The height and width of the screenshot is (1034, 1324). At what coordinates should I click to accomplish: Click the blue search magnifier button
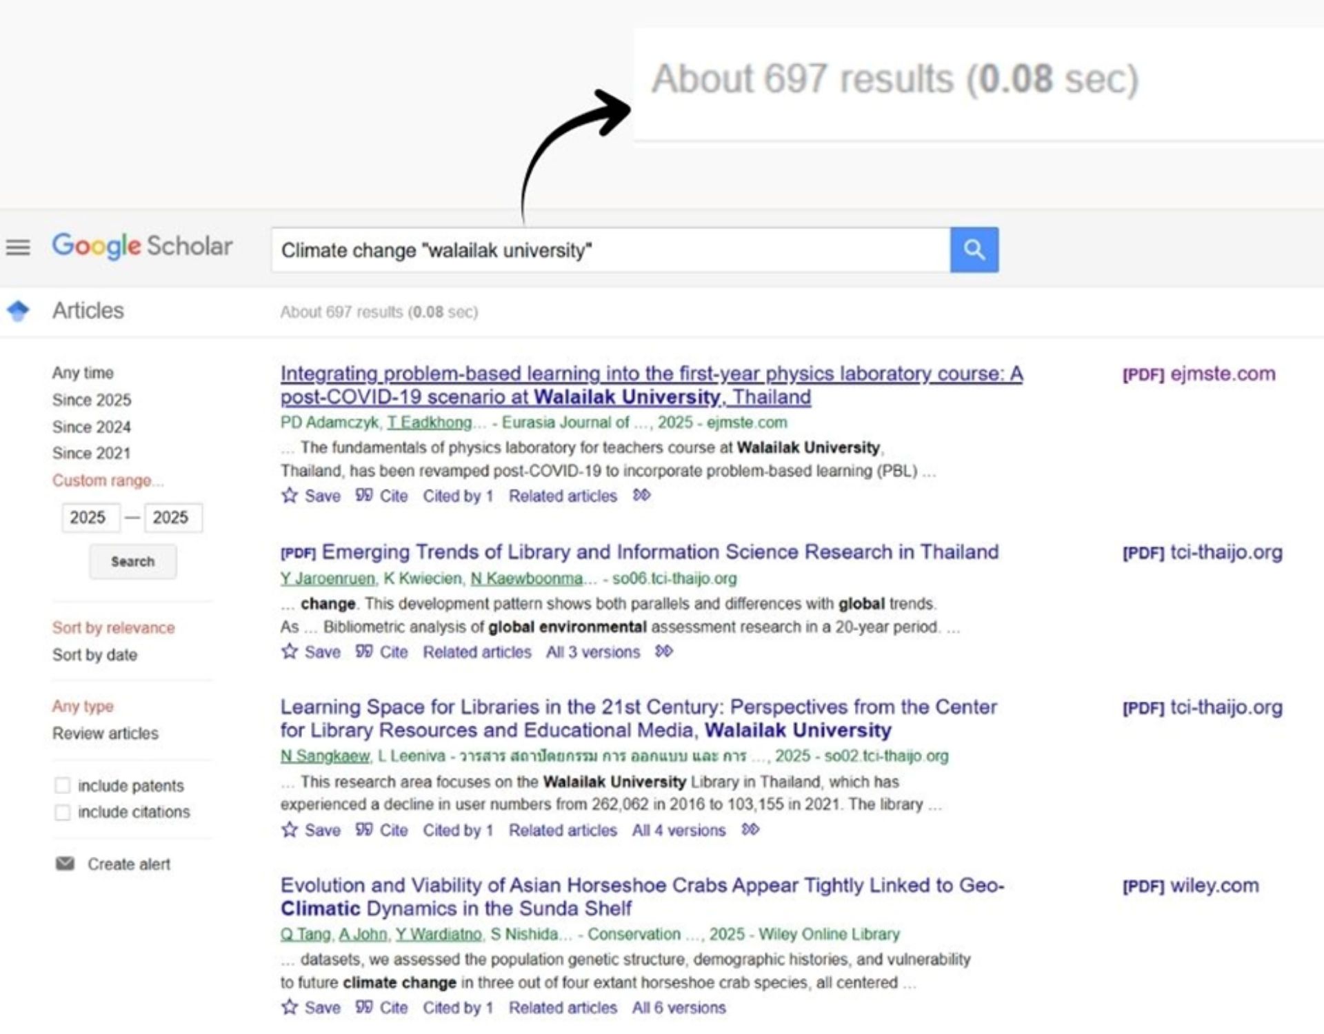973,250
